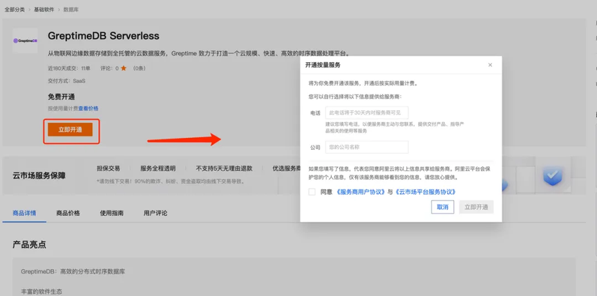Go to 全部分类 in the breadcrumb
The image size is (597, 296).
click(15, 9)
